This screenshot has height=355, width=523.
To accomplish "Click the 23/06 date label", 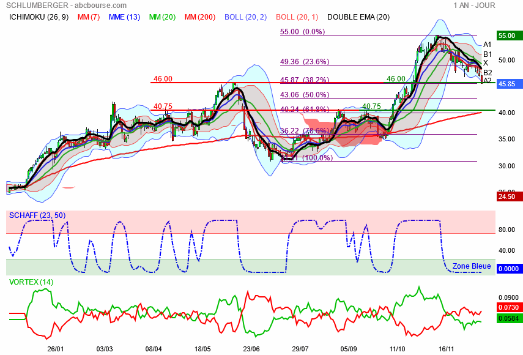I will pyautogui.click(x=251, y=349).
